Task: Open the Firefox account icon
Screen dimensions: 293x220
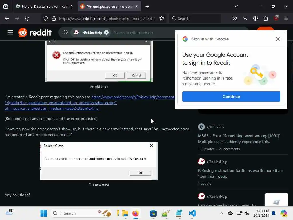Action: click(x=255, y=19)
